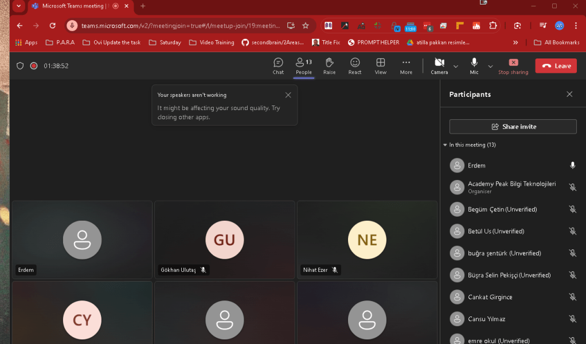Screen dimensions: 586x344
Task: Open the View layout options
Action: pyautogui.click(x=381, y=66)
